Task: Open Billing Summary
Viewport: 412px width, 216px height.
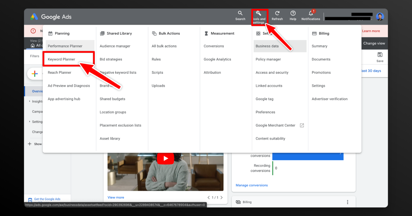Action: [x=319, y=46]
